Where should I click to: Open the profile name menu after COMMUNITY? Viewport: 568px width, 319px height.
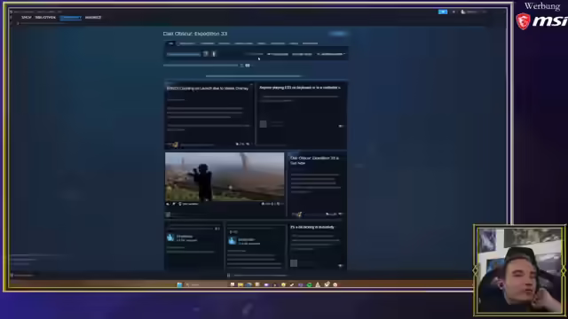(93, 18)
